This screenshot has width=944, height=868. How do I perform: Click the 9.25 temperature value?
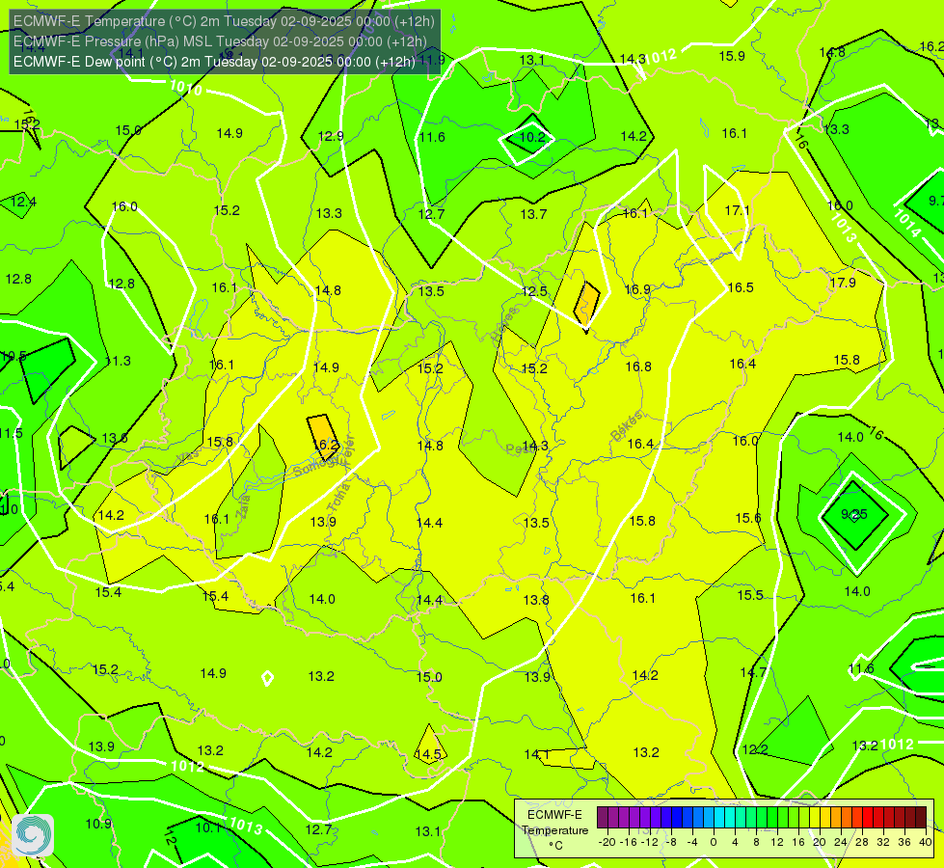pyautogui.click(x=854, y=514)
